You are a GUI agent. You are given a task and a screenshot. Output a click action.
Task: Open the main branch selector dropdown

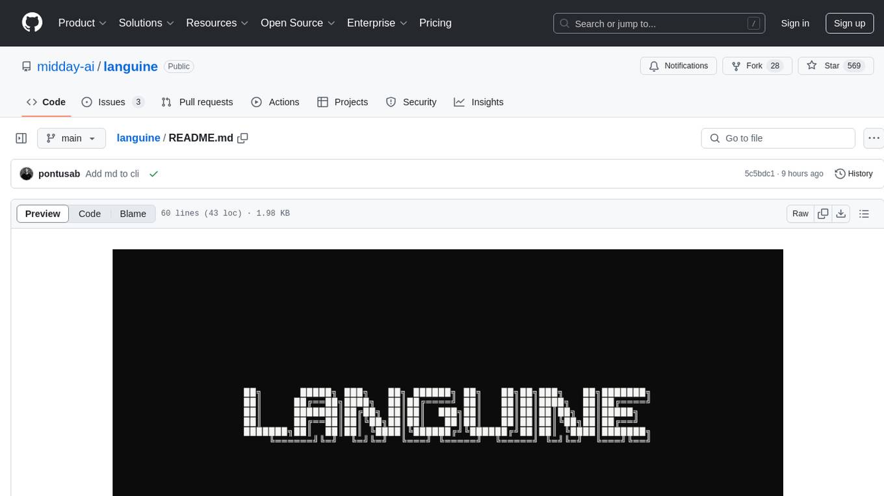[71, 138]
